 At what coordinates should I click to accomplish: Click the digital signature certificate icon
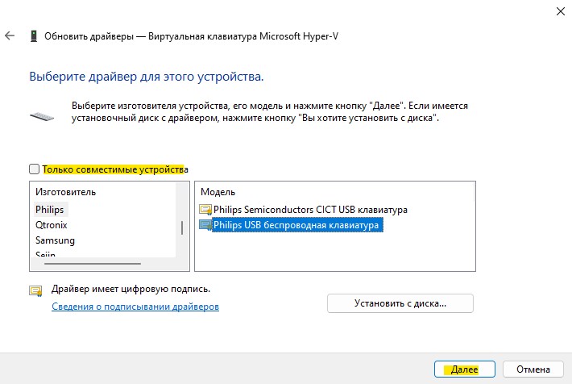(x=35, y=291)
